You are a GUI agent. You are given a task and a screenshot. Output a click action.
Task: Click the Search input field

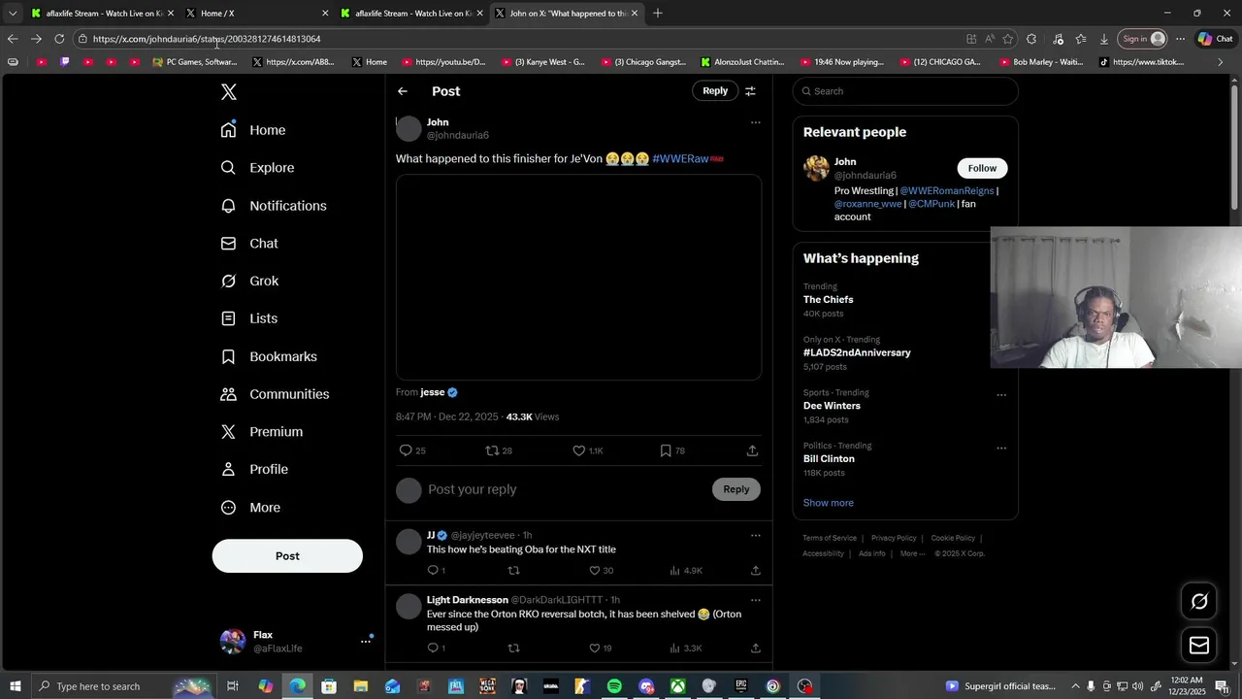(x=905, y=91)
